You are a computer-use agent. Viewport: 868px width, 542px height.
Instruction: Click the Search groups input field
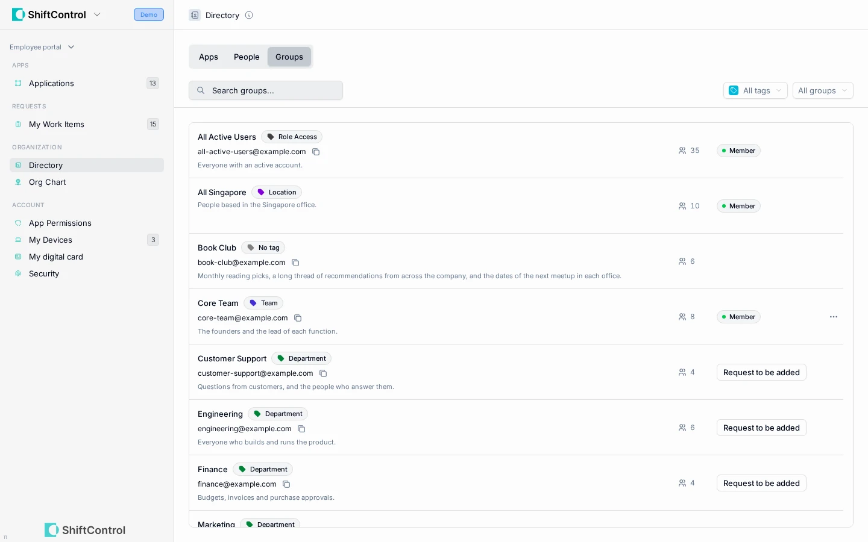pyautogui.click(x=266, y=90)
